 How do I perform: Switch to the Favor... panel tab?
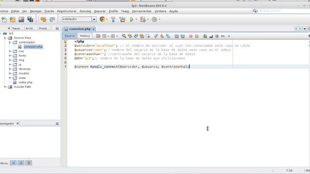17,29
